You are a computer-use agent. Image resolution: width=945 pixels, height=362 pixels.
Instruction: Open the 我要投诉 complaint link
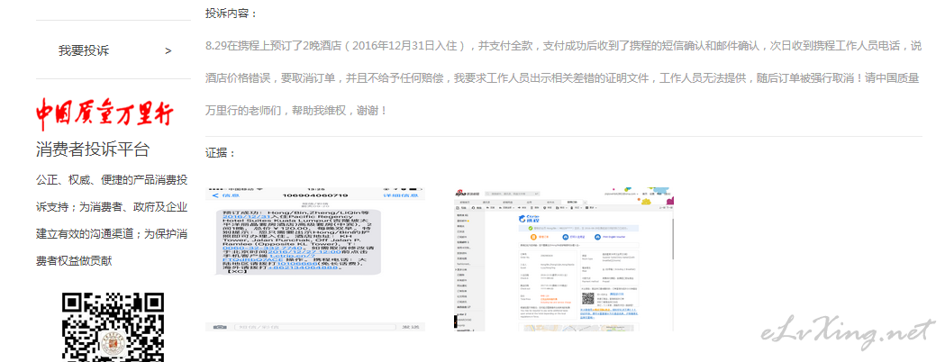pyautogui.click(x=84, y=50)
